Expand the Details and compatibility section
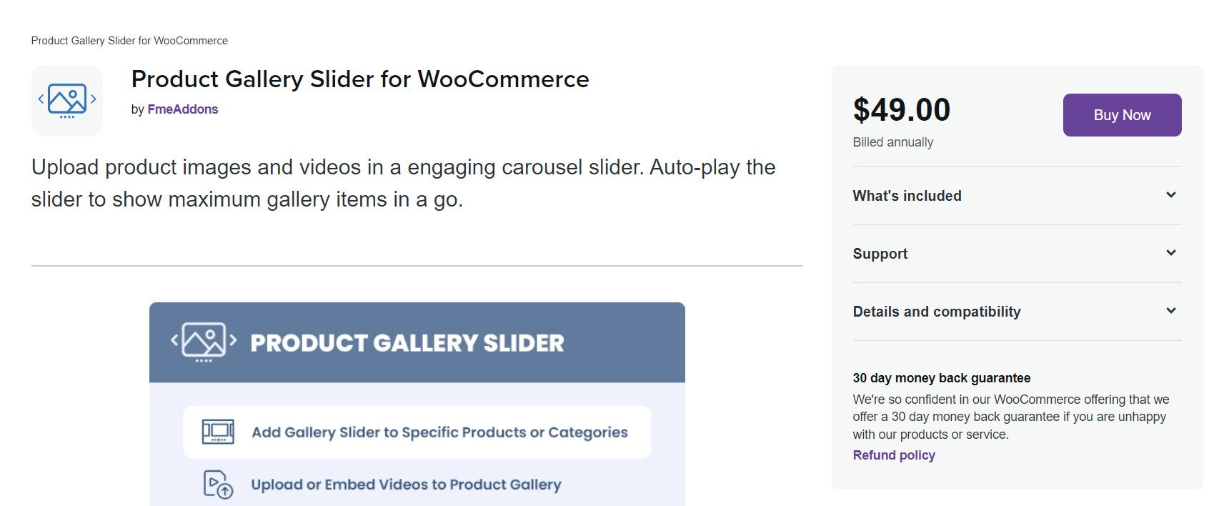1209x506 pixels. (x=1017, y=312)
